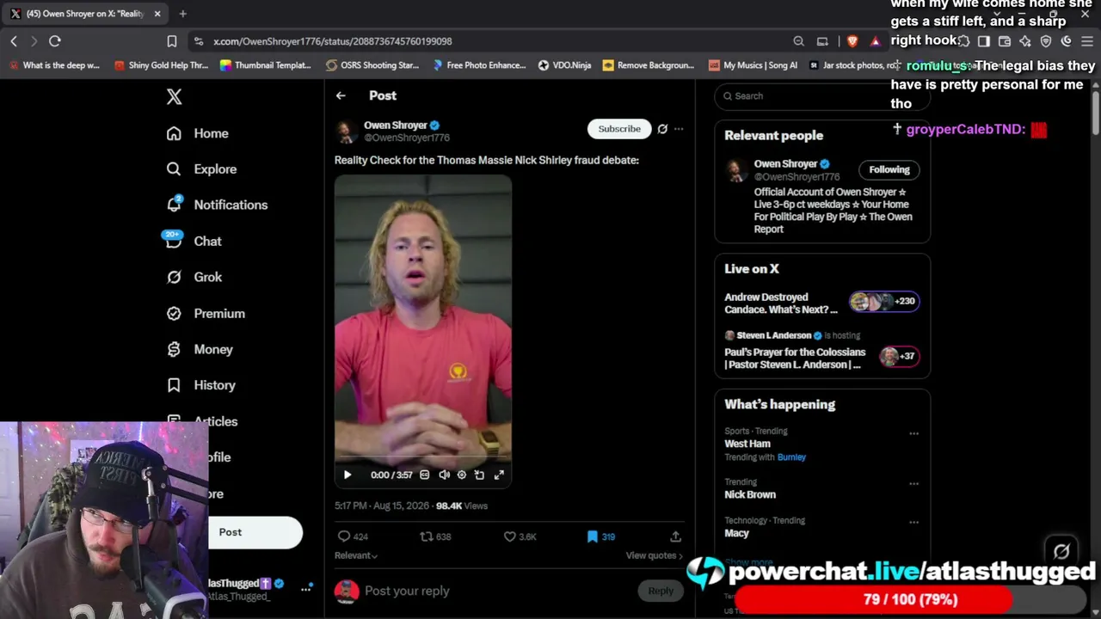
Task: Open the VDO.Ninja bookmark
Action: [x=564, y=65]
